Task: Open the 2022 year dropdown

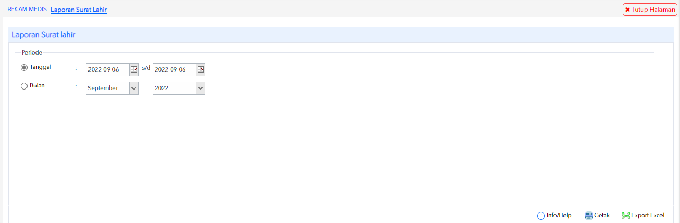Action: coord(179,88)
